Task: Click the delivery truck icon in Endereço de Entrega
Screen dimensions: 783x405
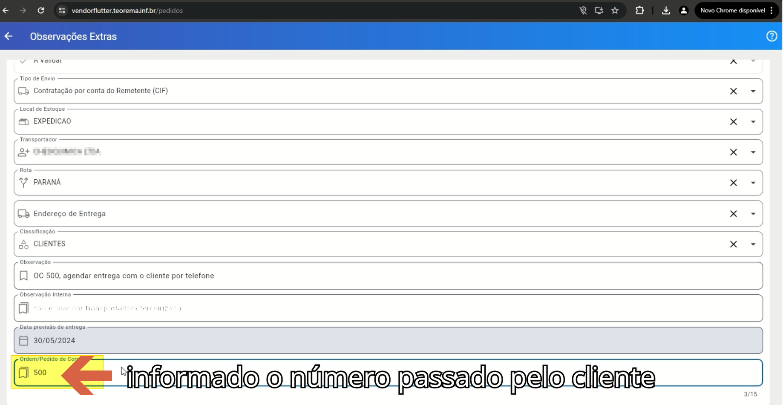Action: point(23,214)
